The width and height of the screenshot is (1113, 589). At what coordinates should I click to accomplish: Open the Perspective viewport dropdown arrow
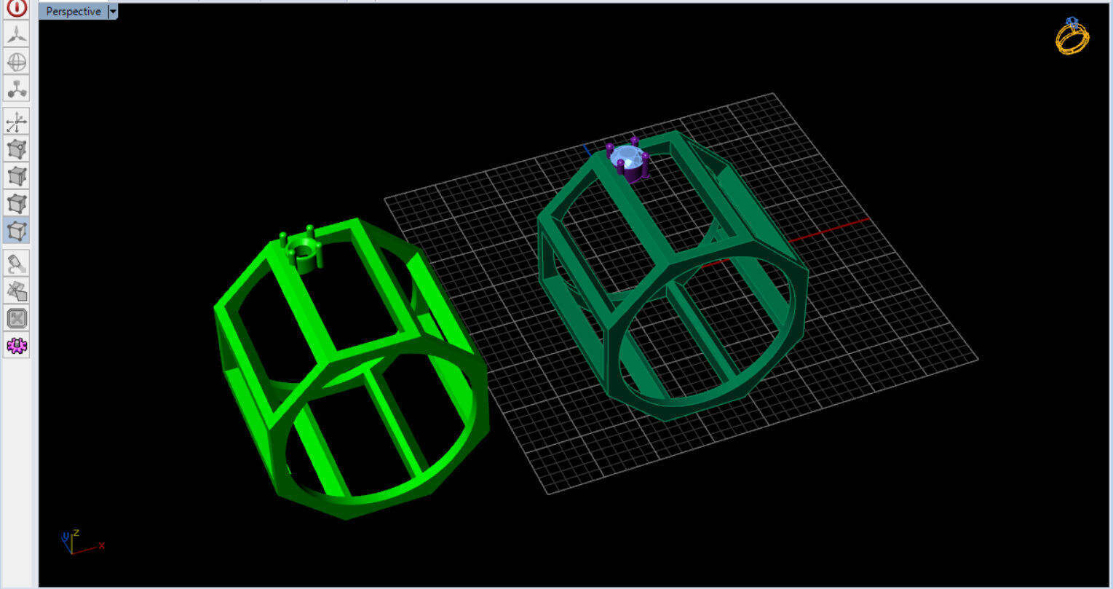click(112, 12)
